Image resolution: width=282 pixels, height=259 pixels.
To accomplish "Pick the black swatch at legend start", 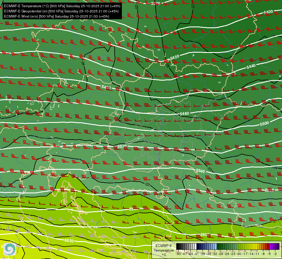I will [x=177, y=246].
